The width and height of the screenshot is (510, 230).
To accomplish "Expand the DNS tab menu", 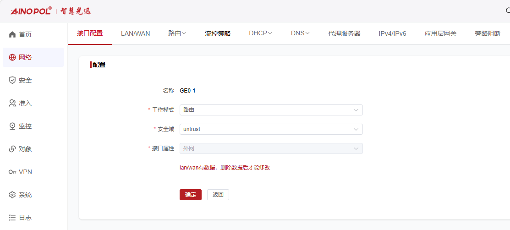I will pos(300,33).
